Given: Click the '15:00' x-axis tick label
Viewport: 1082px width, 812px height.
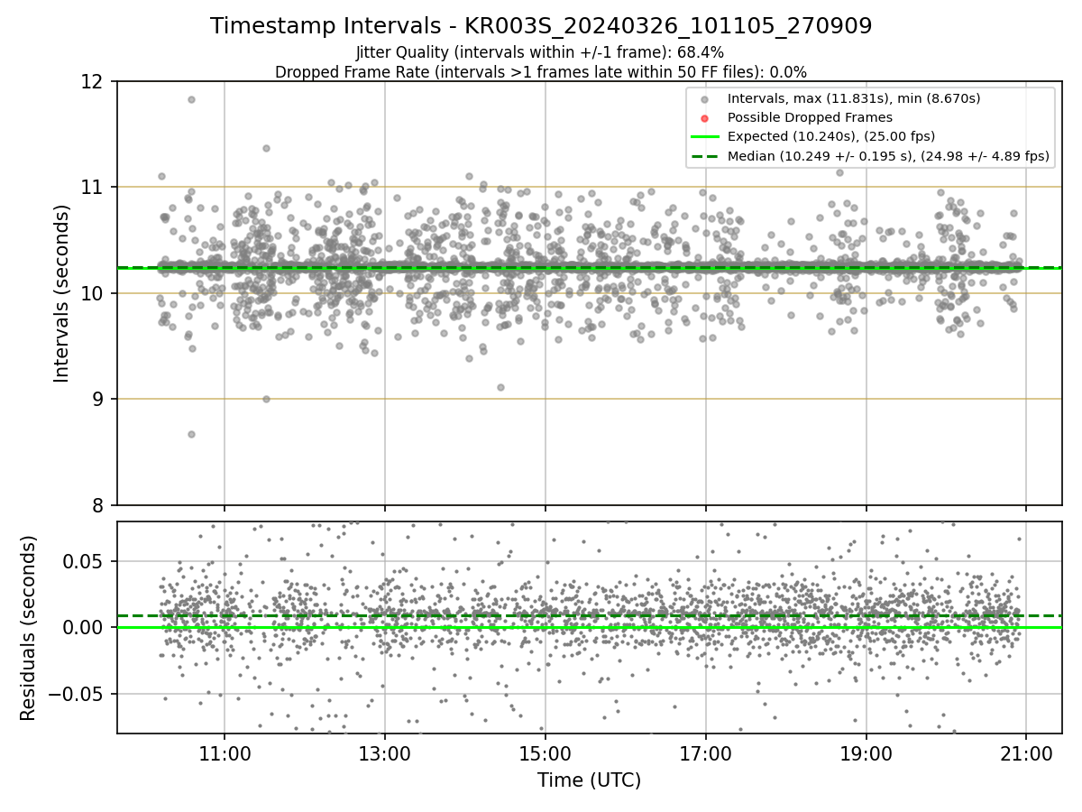Looking at the screenshot, I should coord(545,753).
